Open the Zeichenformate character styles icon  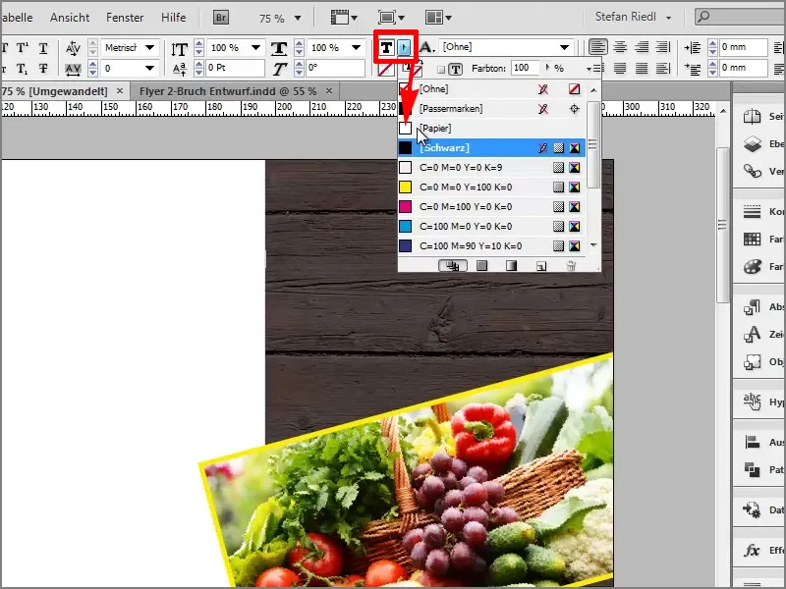click(752, 334)
